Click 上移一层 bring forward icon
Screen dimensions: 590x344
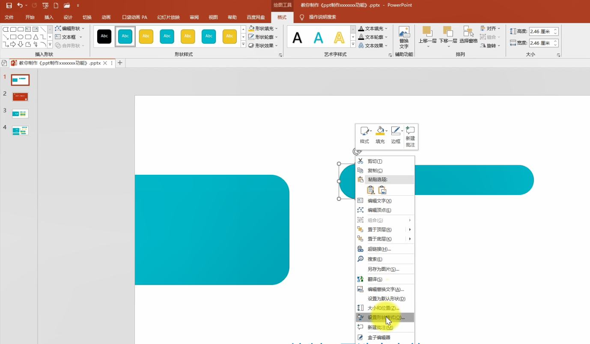pos(427,36)
